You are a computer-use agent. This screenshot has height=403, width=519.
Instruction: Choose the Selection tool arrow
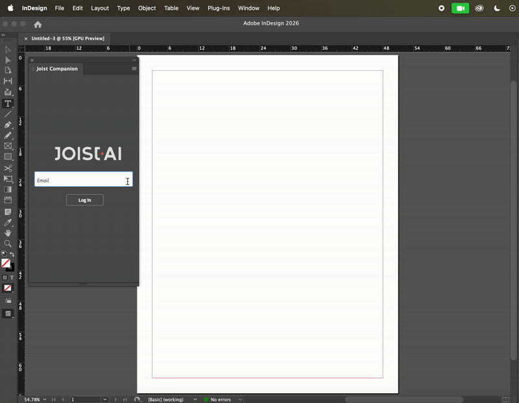pyautogui.click(x=8, y=50)
